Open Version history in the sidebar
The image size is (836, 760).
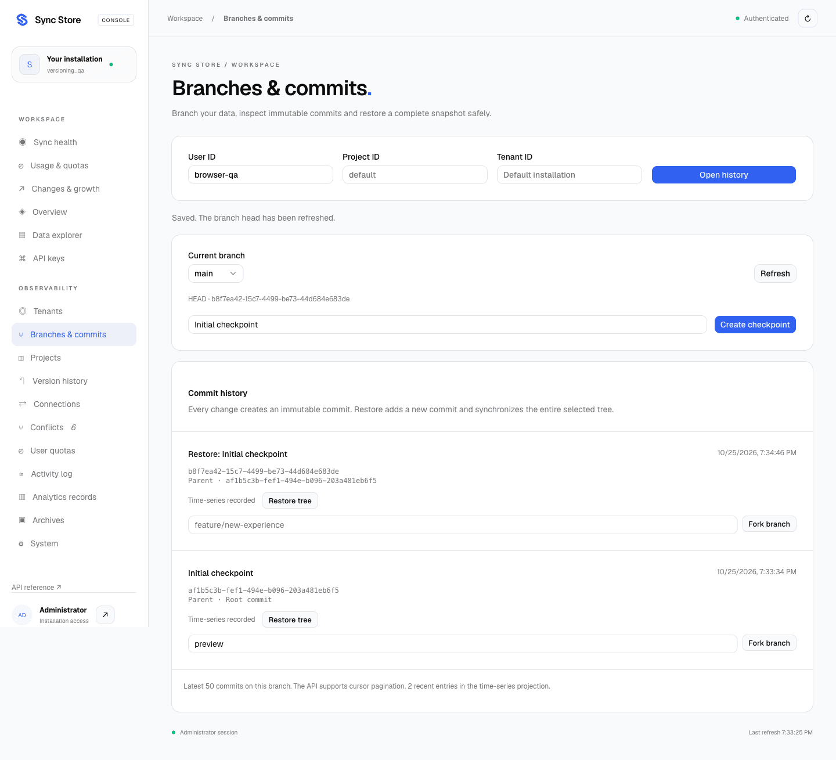point(74,381)
